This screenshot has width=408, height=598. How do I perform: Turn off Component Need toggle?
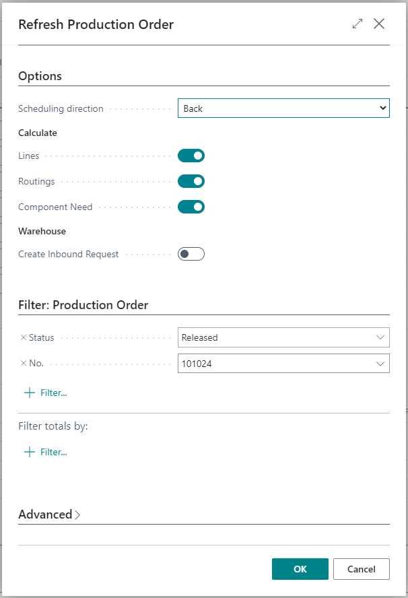coord(191,207)
